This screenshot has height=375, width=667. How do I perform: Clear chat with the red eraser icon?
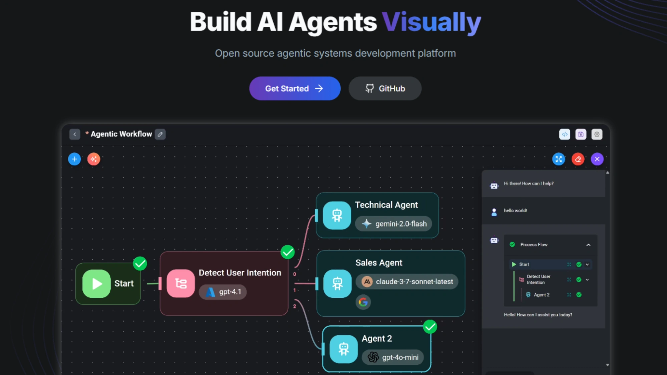click(578, 159)
